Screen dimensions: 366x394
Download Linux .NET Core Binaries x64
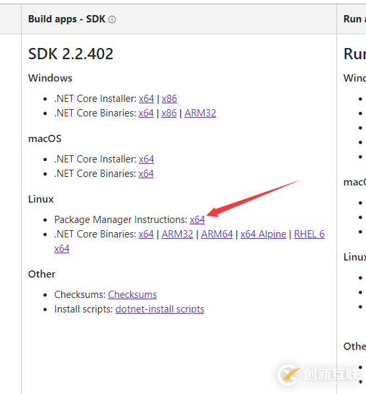coord(146,234)
